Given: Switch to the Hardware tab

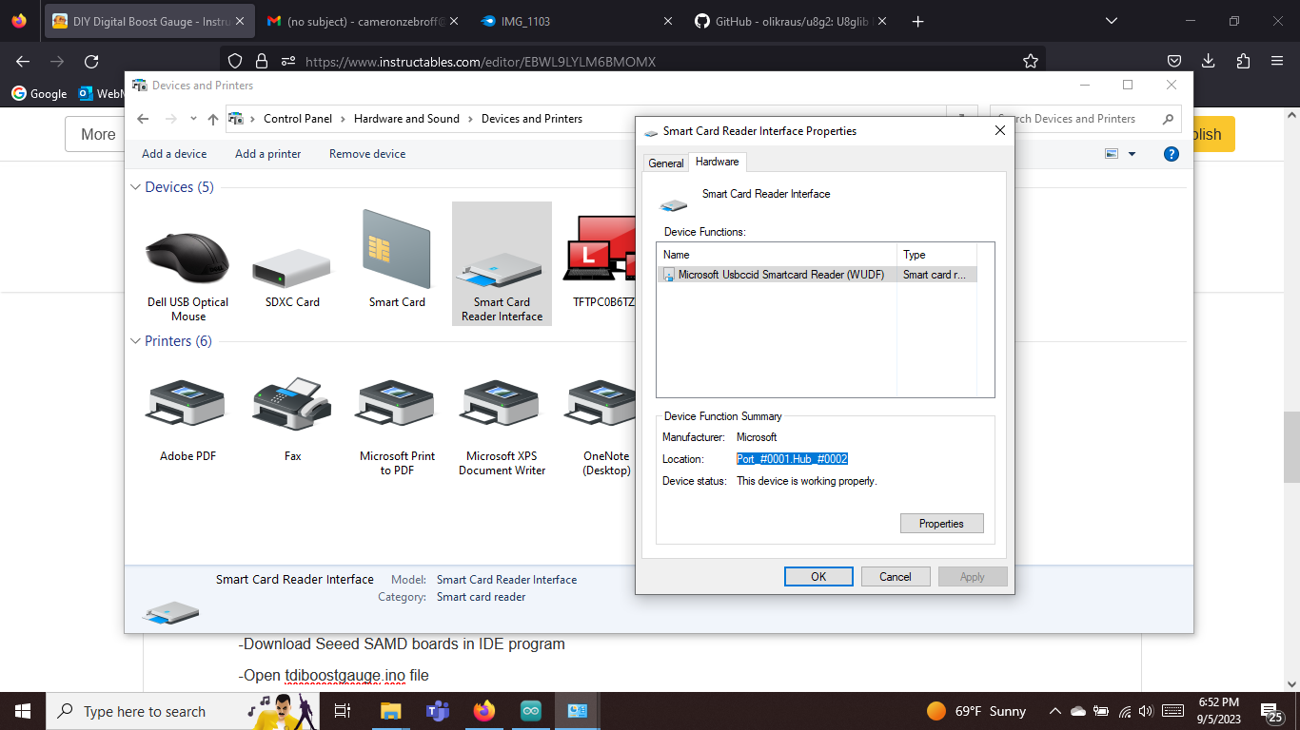Looking at the screenshot, I should pos(718,162).
